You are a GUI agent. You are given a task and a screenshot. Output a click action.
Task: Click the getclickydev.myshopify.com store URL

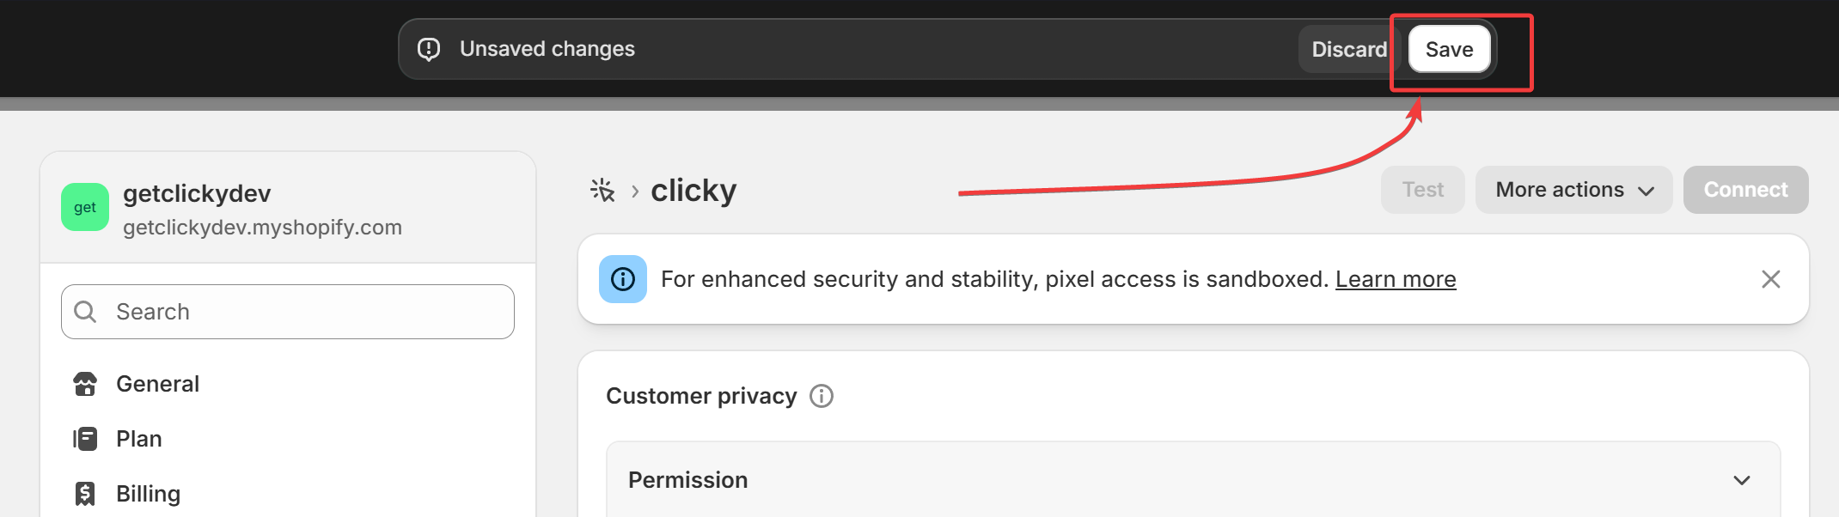tap(262, 228)
